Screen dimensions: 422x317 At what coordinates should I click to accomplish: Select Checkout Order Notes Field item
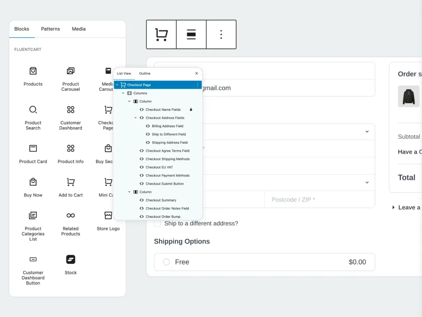point(158,208)
